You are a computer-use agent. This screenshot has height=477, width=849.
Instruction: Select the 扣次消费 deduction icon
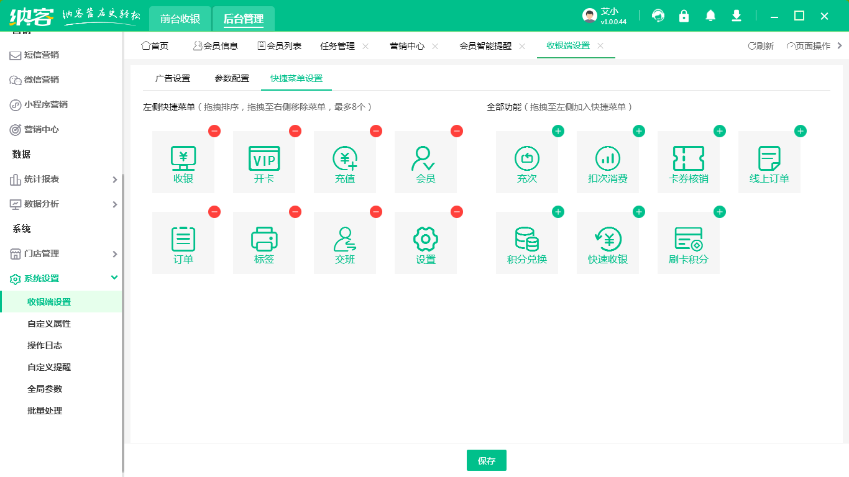point(607,161)
